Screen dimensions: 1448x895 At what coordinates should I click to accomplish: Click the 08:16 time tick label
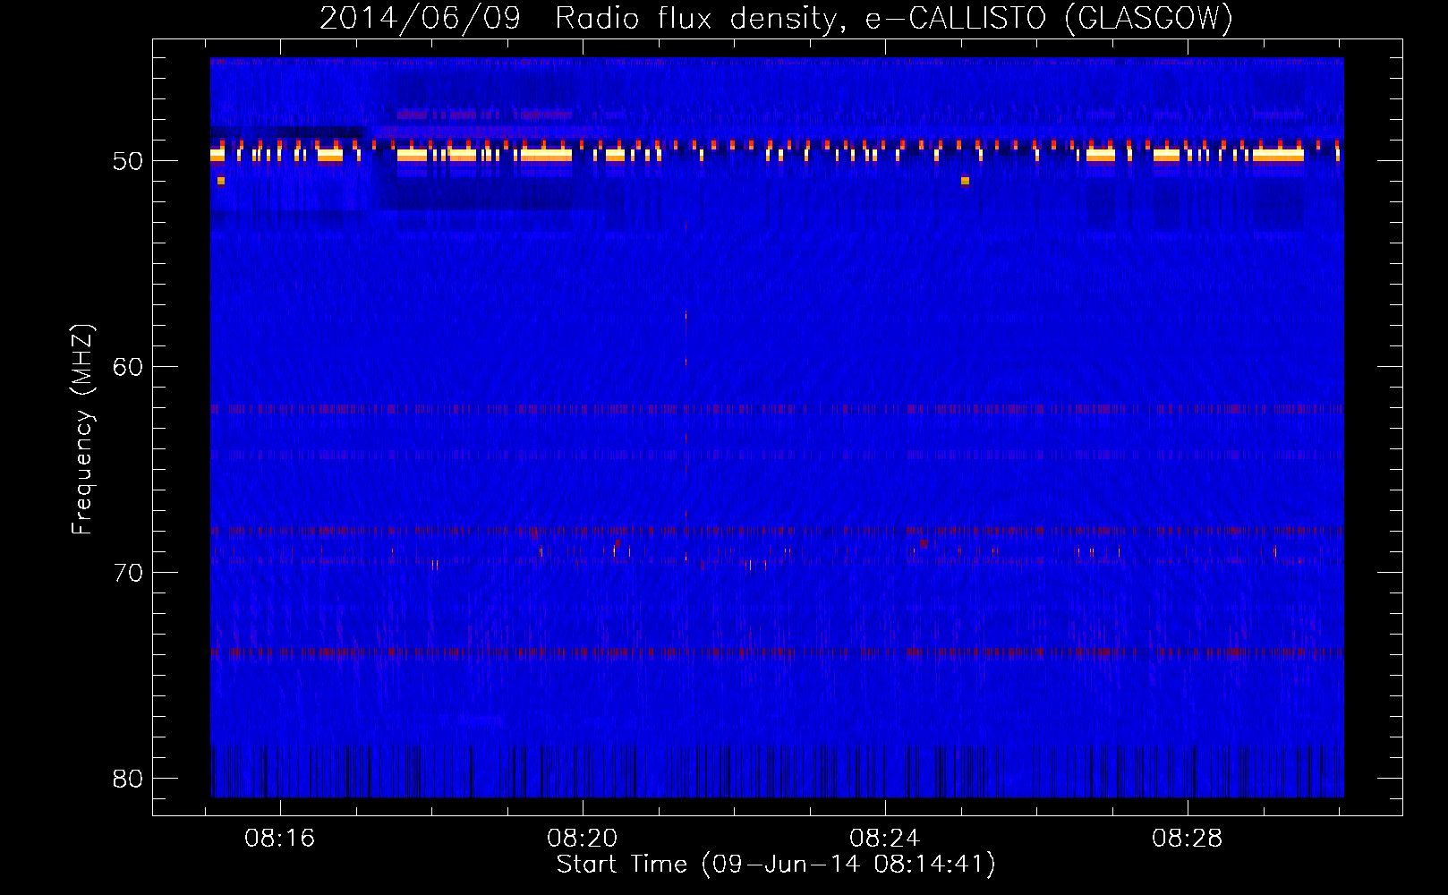point(280,839)
